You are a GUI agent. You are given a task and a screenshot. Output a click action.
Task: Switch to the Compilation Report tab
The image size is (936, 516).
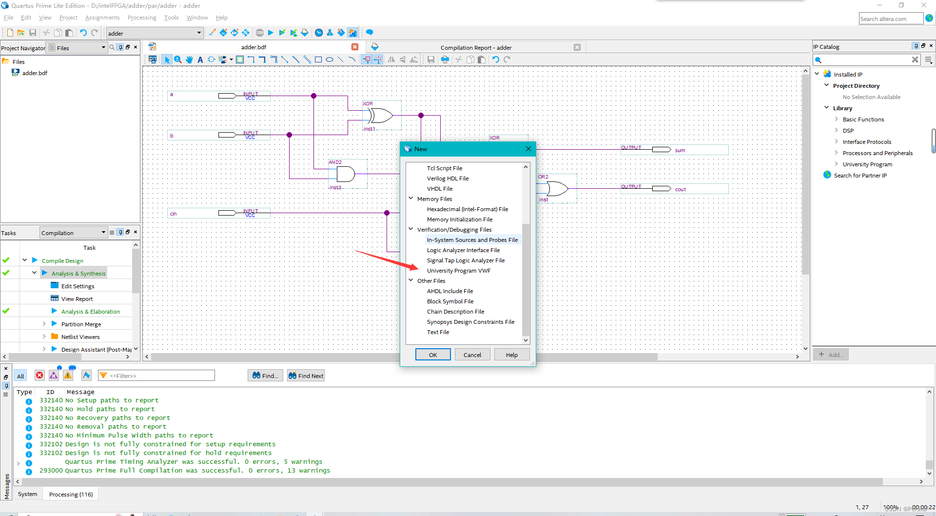475,47
